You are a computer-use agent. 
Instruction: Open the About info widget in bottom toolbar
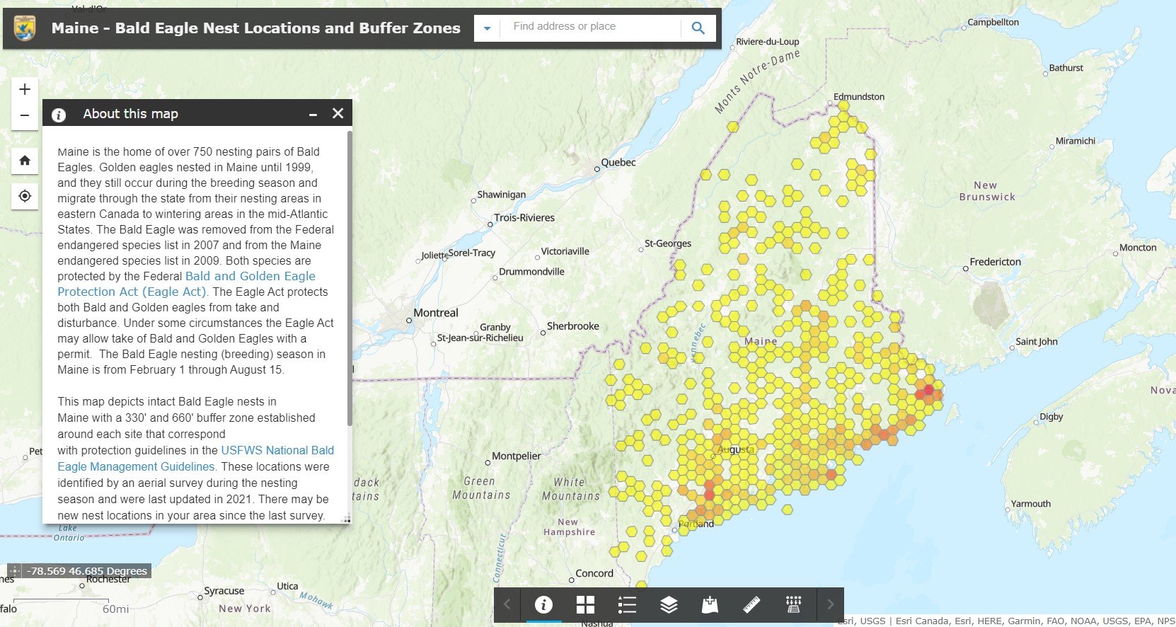coord(543,604)
